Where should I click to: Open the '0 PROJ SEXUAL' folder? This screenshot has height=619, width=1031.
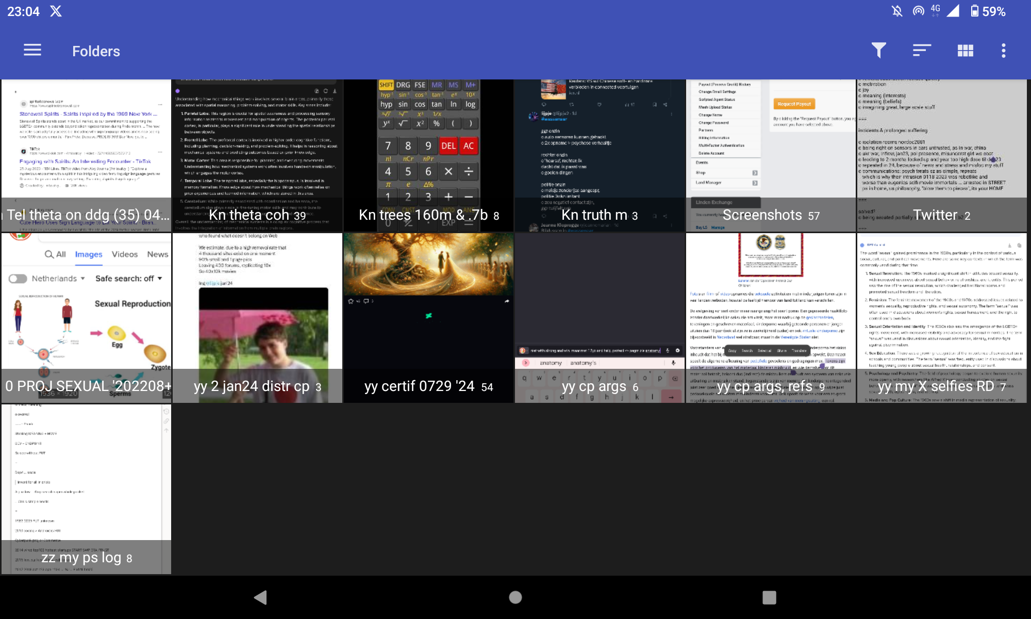click(x=86, y=318)
